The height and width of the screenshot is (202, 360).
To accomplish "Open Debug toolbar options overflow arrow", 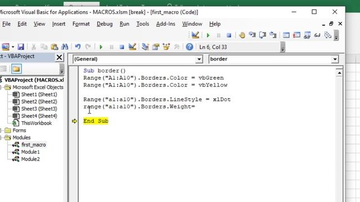I will coord(336,35).
